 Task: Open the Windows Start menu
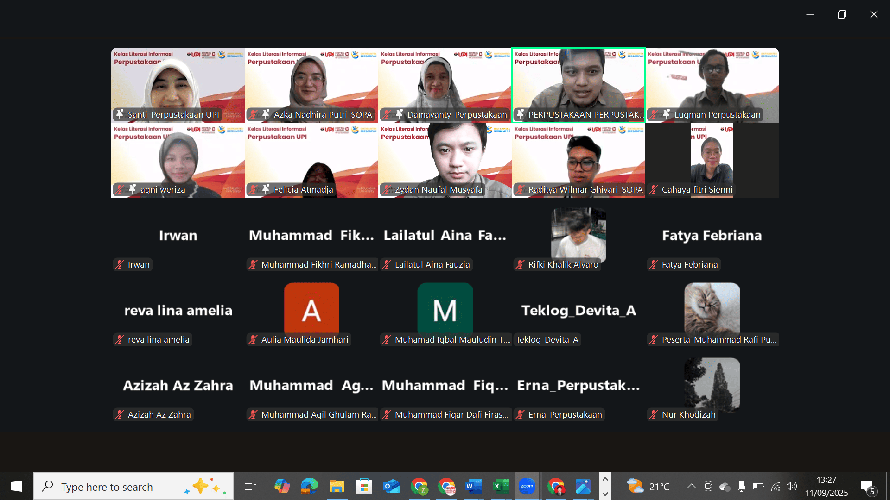(x=17, y=486)
